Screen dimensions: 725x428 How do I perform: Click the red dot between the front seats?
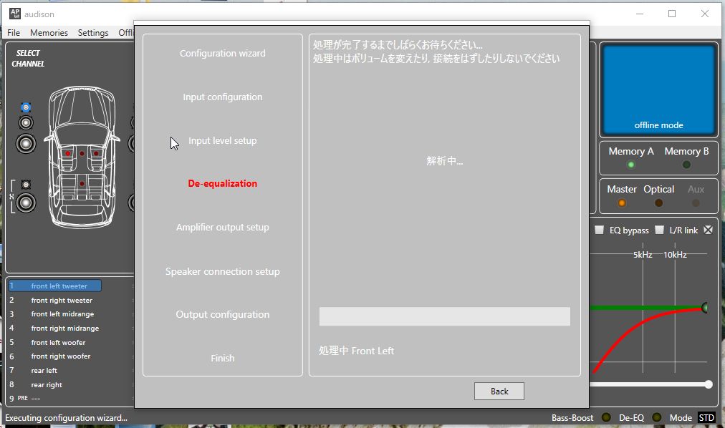pyautogui.click(x=82, y=153)
